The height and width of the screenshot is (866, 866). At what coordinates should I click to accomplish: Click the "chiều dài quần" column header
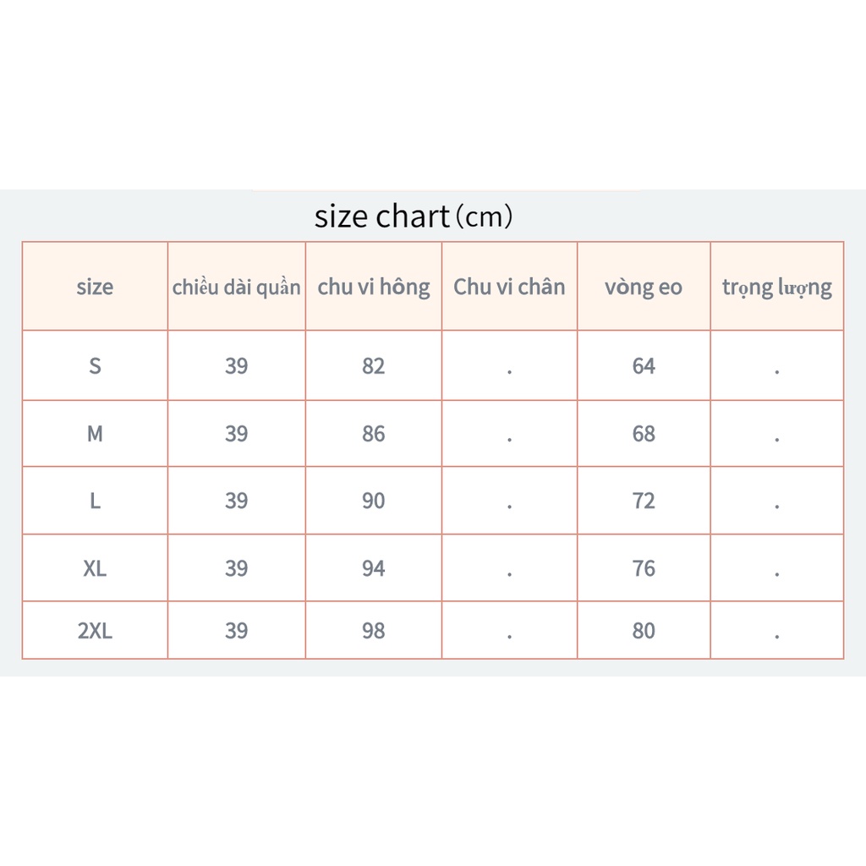tap(237, 287)
